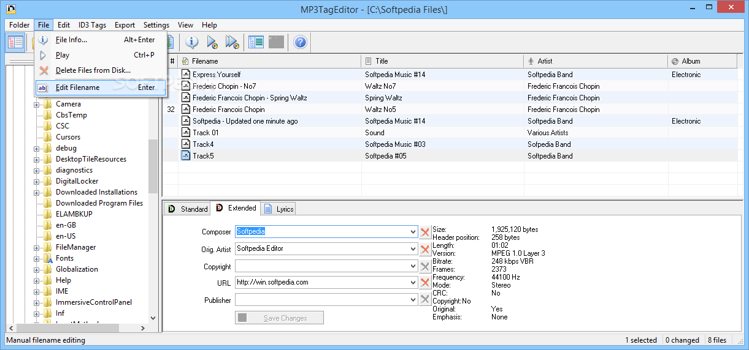Switch to the Standard tab
This screenshot has width=749, height=350.
coord(187,209)
